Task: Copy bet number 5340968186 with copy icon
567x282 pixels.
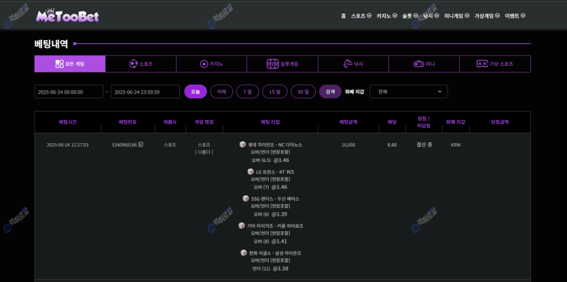Action: pos(141,144)
